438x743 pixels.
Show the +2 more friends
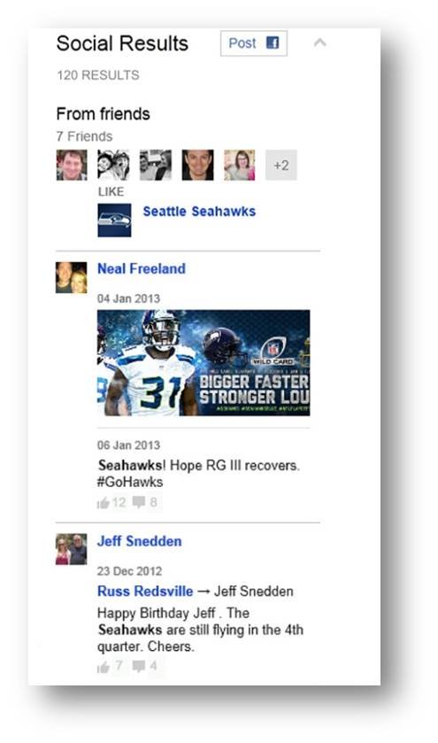coord(281,165)
